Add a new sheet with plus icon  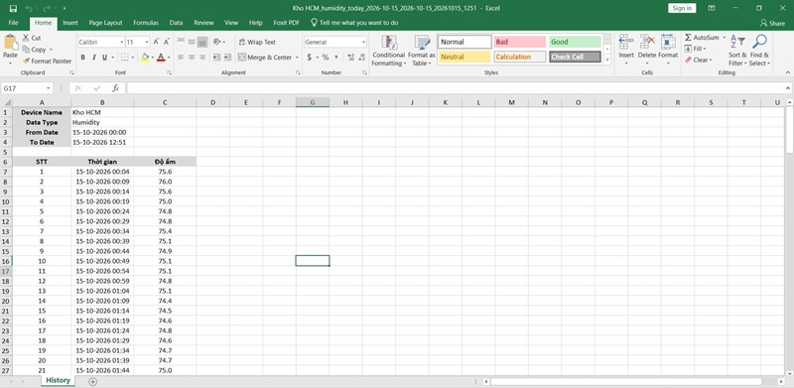point(92,381)
